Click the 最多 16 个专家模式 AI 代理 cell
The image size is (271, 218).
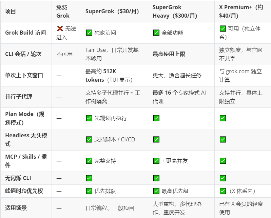(x=181, y=97)
